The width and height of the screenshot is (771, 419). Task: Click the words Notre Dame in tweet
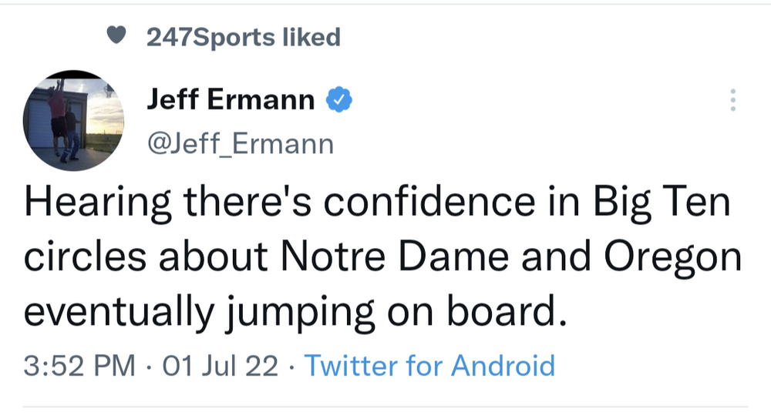coord(394,257)
